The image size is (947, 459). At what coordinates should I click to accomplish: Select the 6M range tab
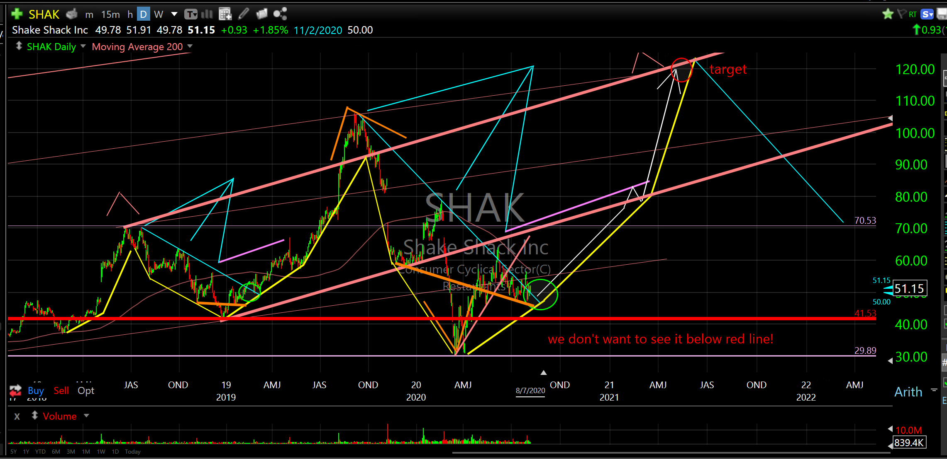tap(56, 452)
